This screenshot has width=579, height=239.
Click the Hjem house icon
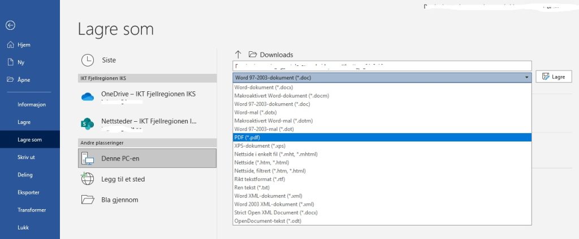click(10, 45)
